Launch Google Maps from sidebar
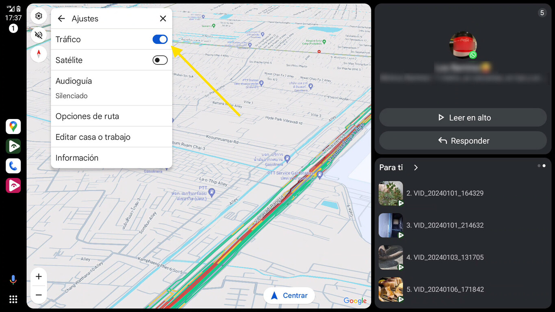Image resolution: width=555 pixels, height=312 pixels. pyautogui.click(x=13, y=126)
